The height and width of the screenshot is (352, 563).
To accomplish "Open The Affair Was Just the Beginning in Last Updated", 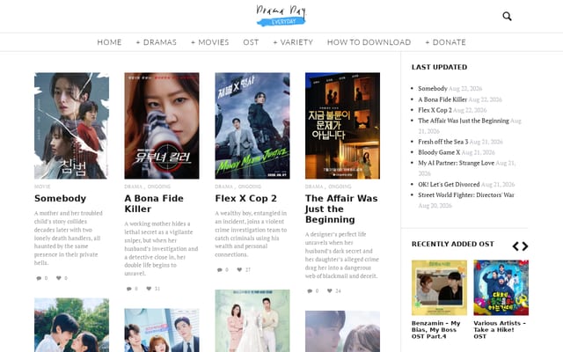I will click(x=464, y=121).
